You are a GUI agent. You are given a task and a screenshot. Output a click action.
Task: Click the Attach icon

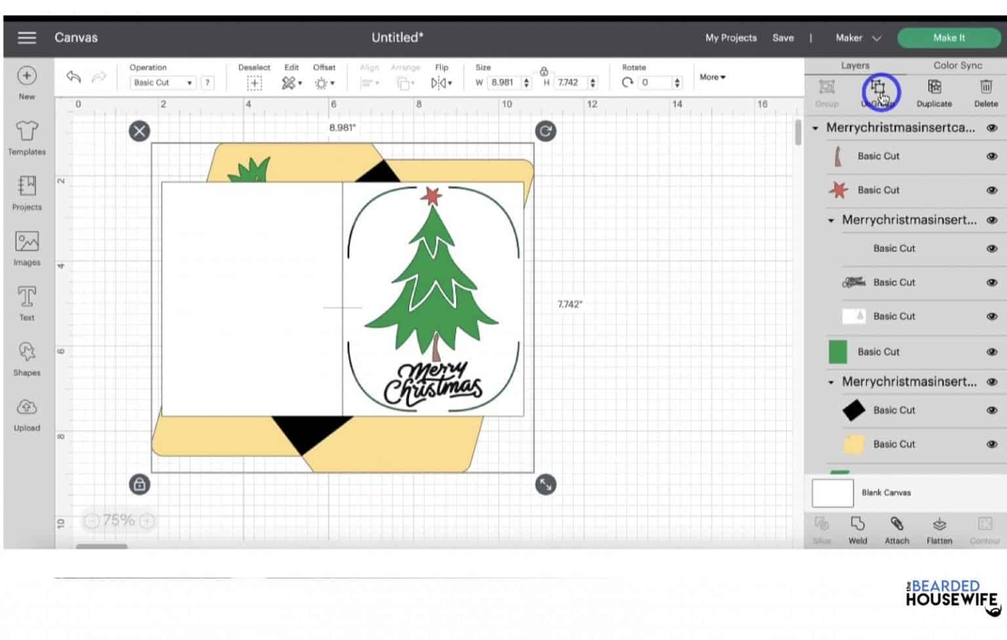click(897, 529)
